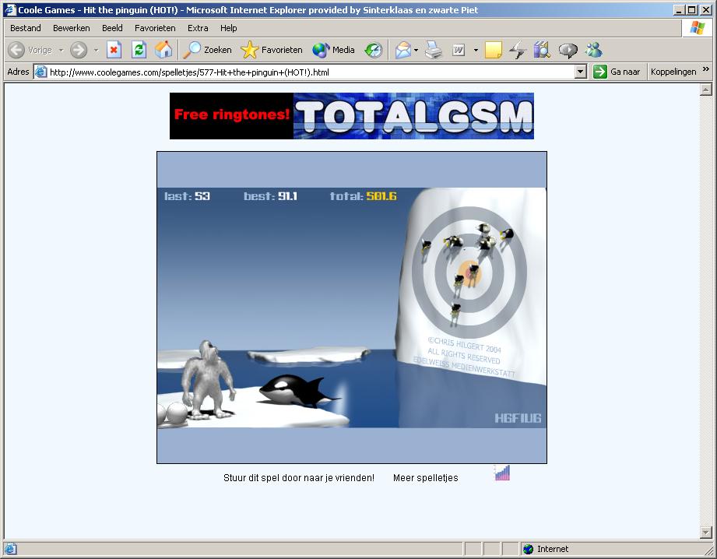The image size is (717, 559).
Task: Click the 'Internet' status bar text
Action: tap(553, 549)
